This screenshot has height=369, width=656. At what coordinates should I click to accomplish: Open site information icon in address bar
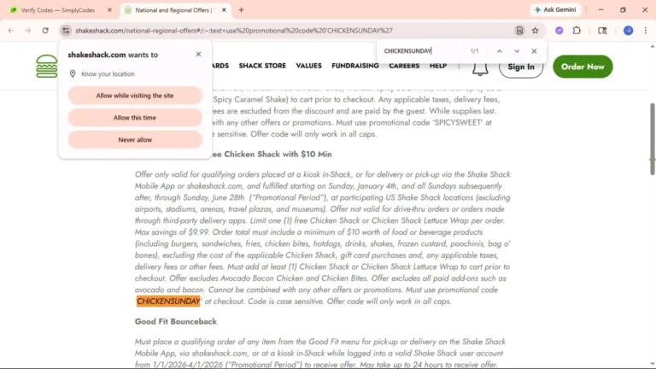(x=66, y=31)
